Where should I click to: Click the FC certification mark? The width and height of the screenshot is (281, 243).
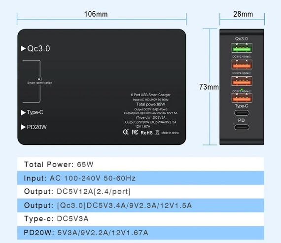135,132
